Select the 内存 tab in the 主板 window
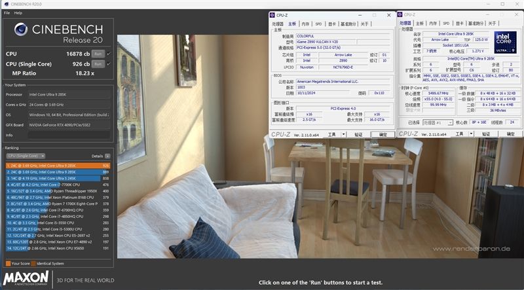The width and height of the screenshot is (524, 290). pyautogui.click(x=305, y=24)
